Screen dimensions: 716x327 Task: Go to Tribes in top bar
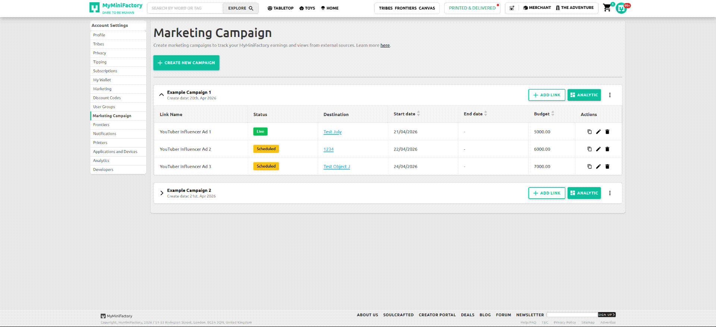coord(386,8)
